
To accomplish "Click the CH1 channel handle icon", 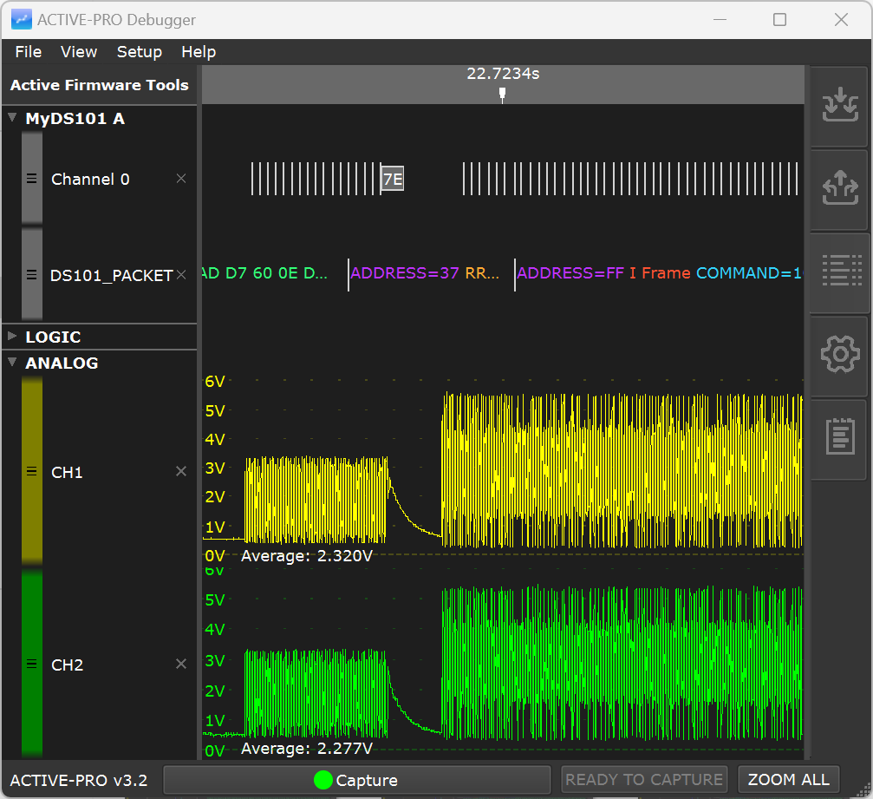I will coord(32,471).
